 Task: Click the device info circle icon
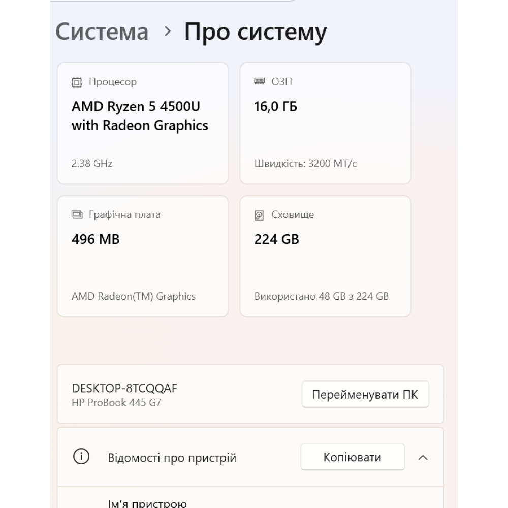(x=81, y=457)
